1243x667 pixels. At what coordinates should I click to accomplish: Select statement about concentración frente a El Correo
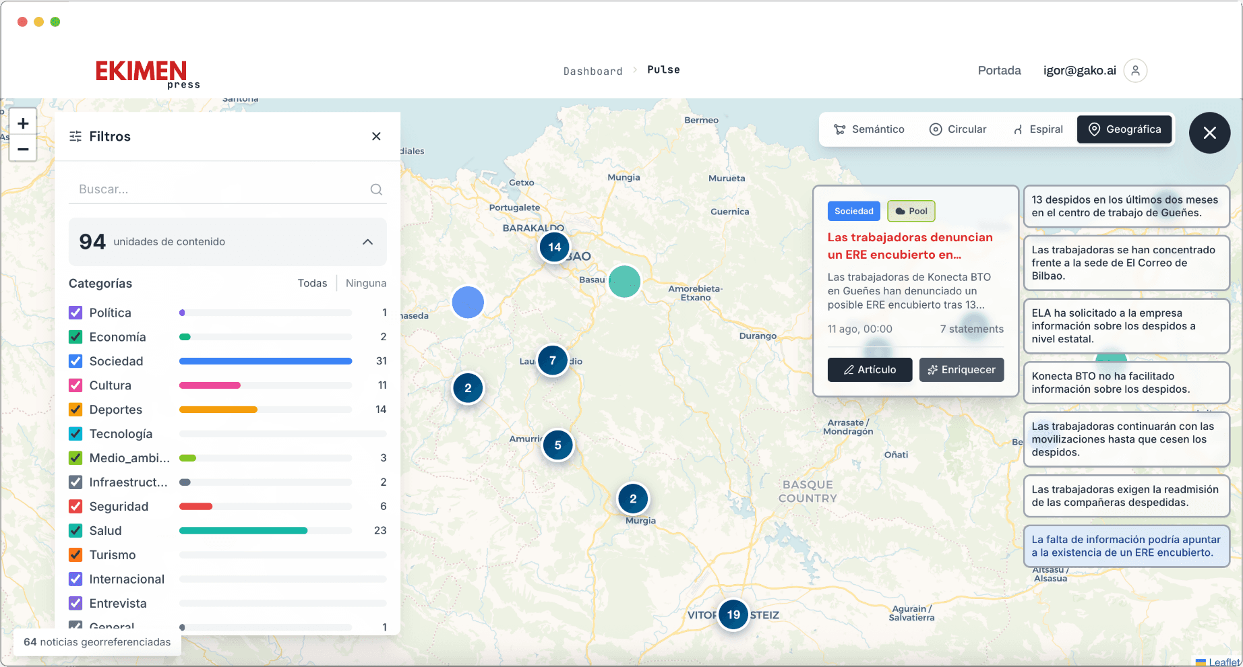[1126, 263]
